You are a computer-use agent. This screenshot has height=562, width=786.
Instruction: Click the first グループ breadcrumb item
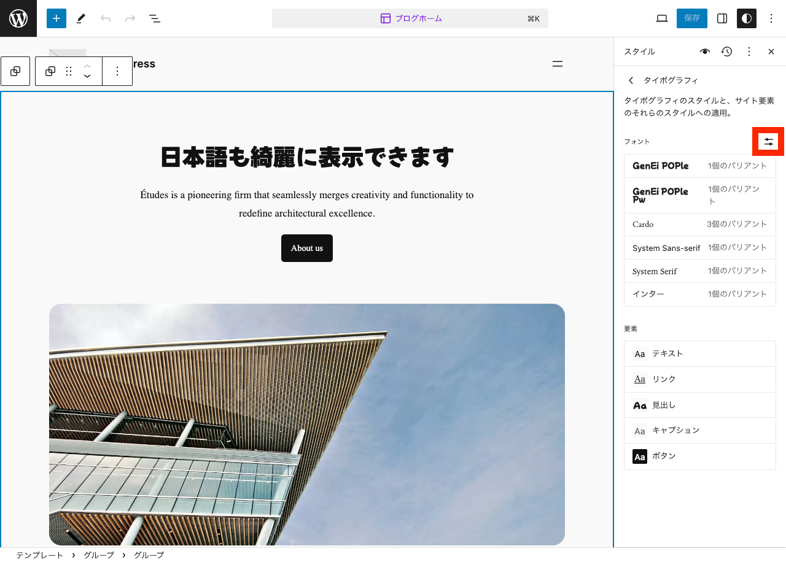click(x=99, y=555)
